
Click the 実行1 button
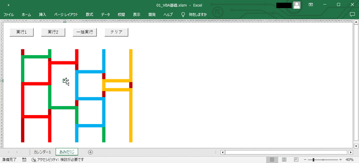point(22,32)
